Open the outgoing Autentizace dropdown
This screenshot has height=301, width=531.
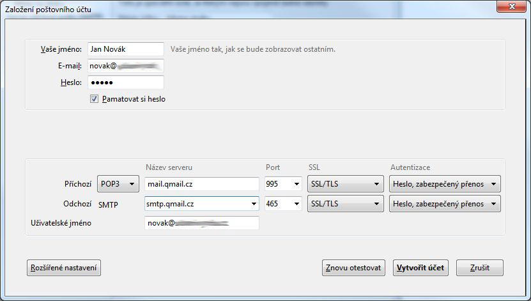pos(444,204)
